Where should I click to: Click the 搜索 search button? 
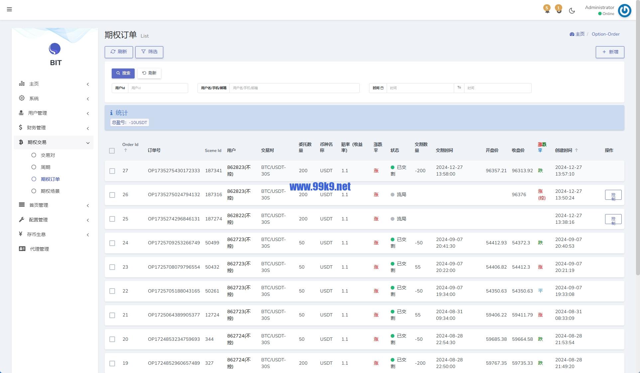coord(123,73)
